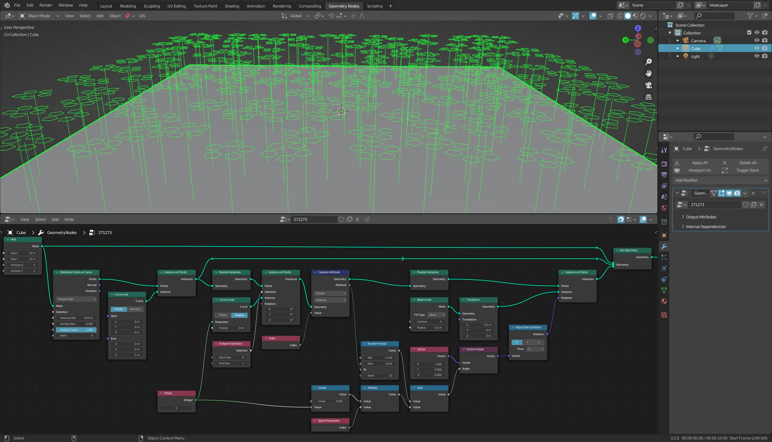The height and width of the screenshot is (442, 772).
Task: Open the Texture properties checker icon
Action: [664, 315]
